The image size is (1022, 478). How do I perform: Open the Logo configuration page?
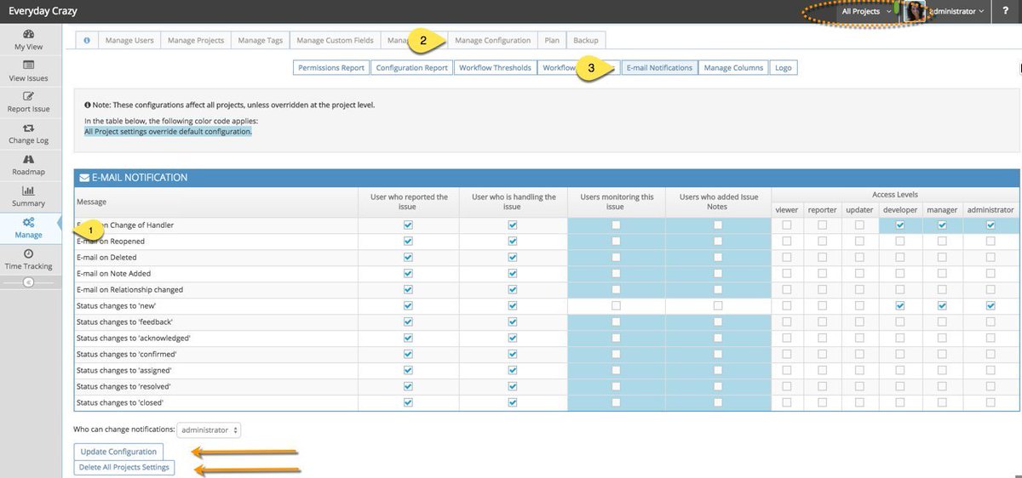[x=784, y=67]
